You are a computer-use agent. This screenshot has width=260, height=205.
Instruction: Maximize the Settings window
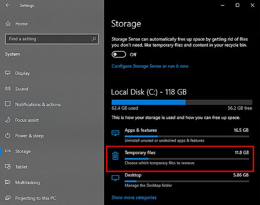[x=238, y=5]
